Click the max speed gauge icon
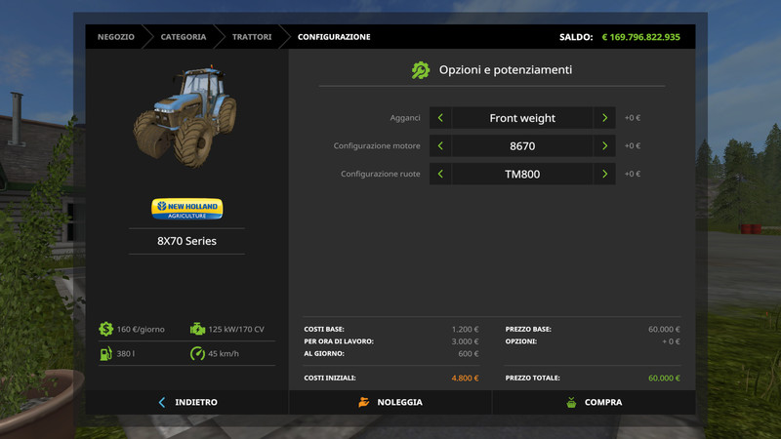 198,353
